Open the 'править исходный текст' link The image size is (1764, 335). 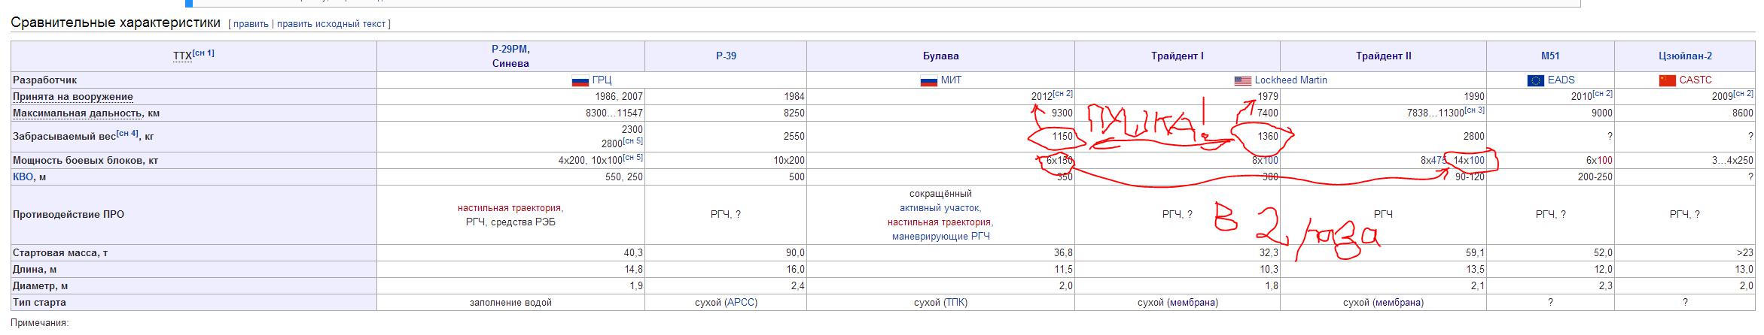pyautogui.click(x=331, y=24)
